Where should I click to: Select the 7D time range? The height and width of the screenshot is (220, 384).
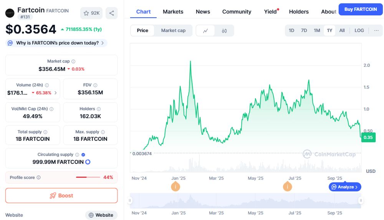coord(304,31)
